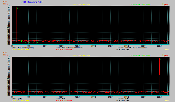Click the Ch2 dBFS axis unit label
Screen dimensions: 175x102
(x=5, y=55)
